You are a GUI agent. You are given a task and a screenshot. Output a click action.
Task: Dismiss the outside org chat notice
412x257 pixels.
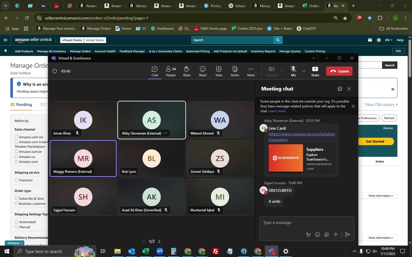[353, 106]
